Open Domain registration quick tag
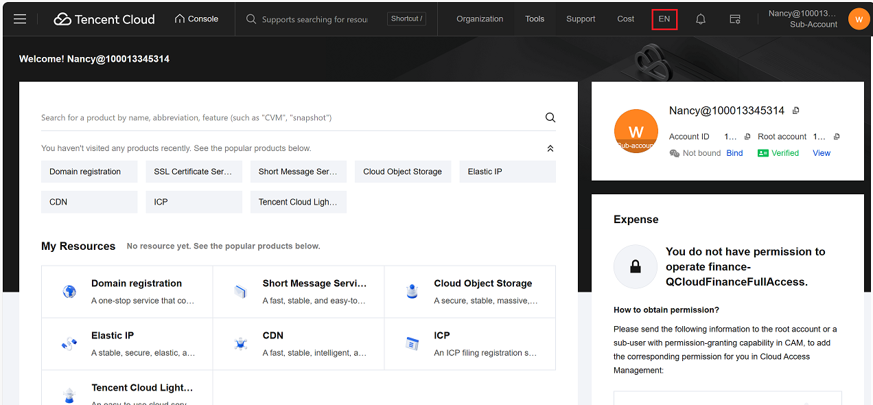The height and width of the screenshot is (405, 873). click(x=89, y=172)
